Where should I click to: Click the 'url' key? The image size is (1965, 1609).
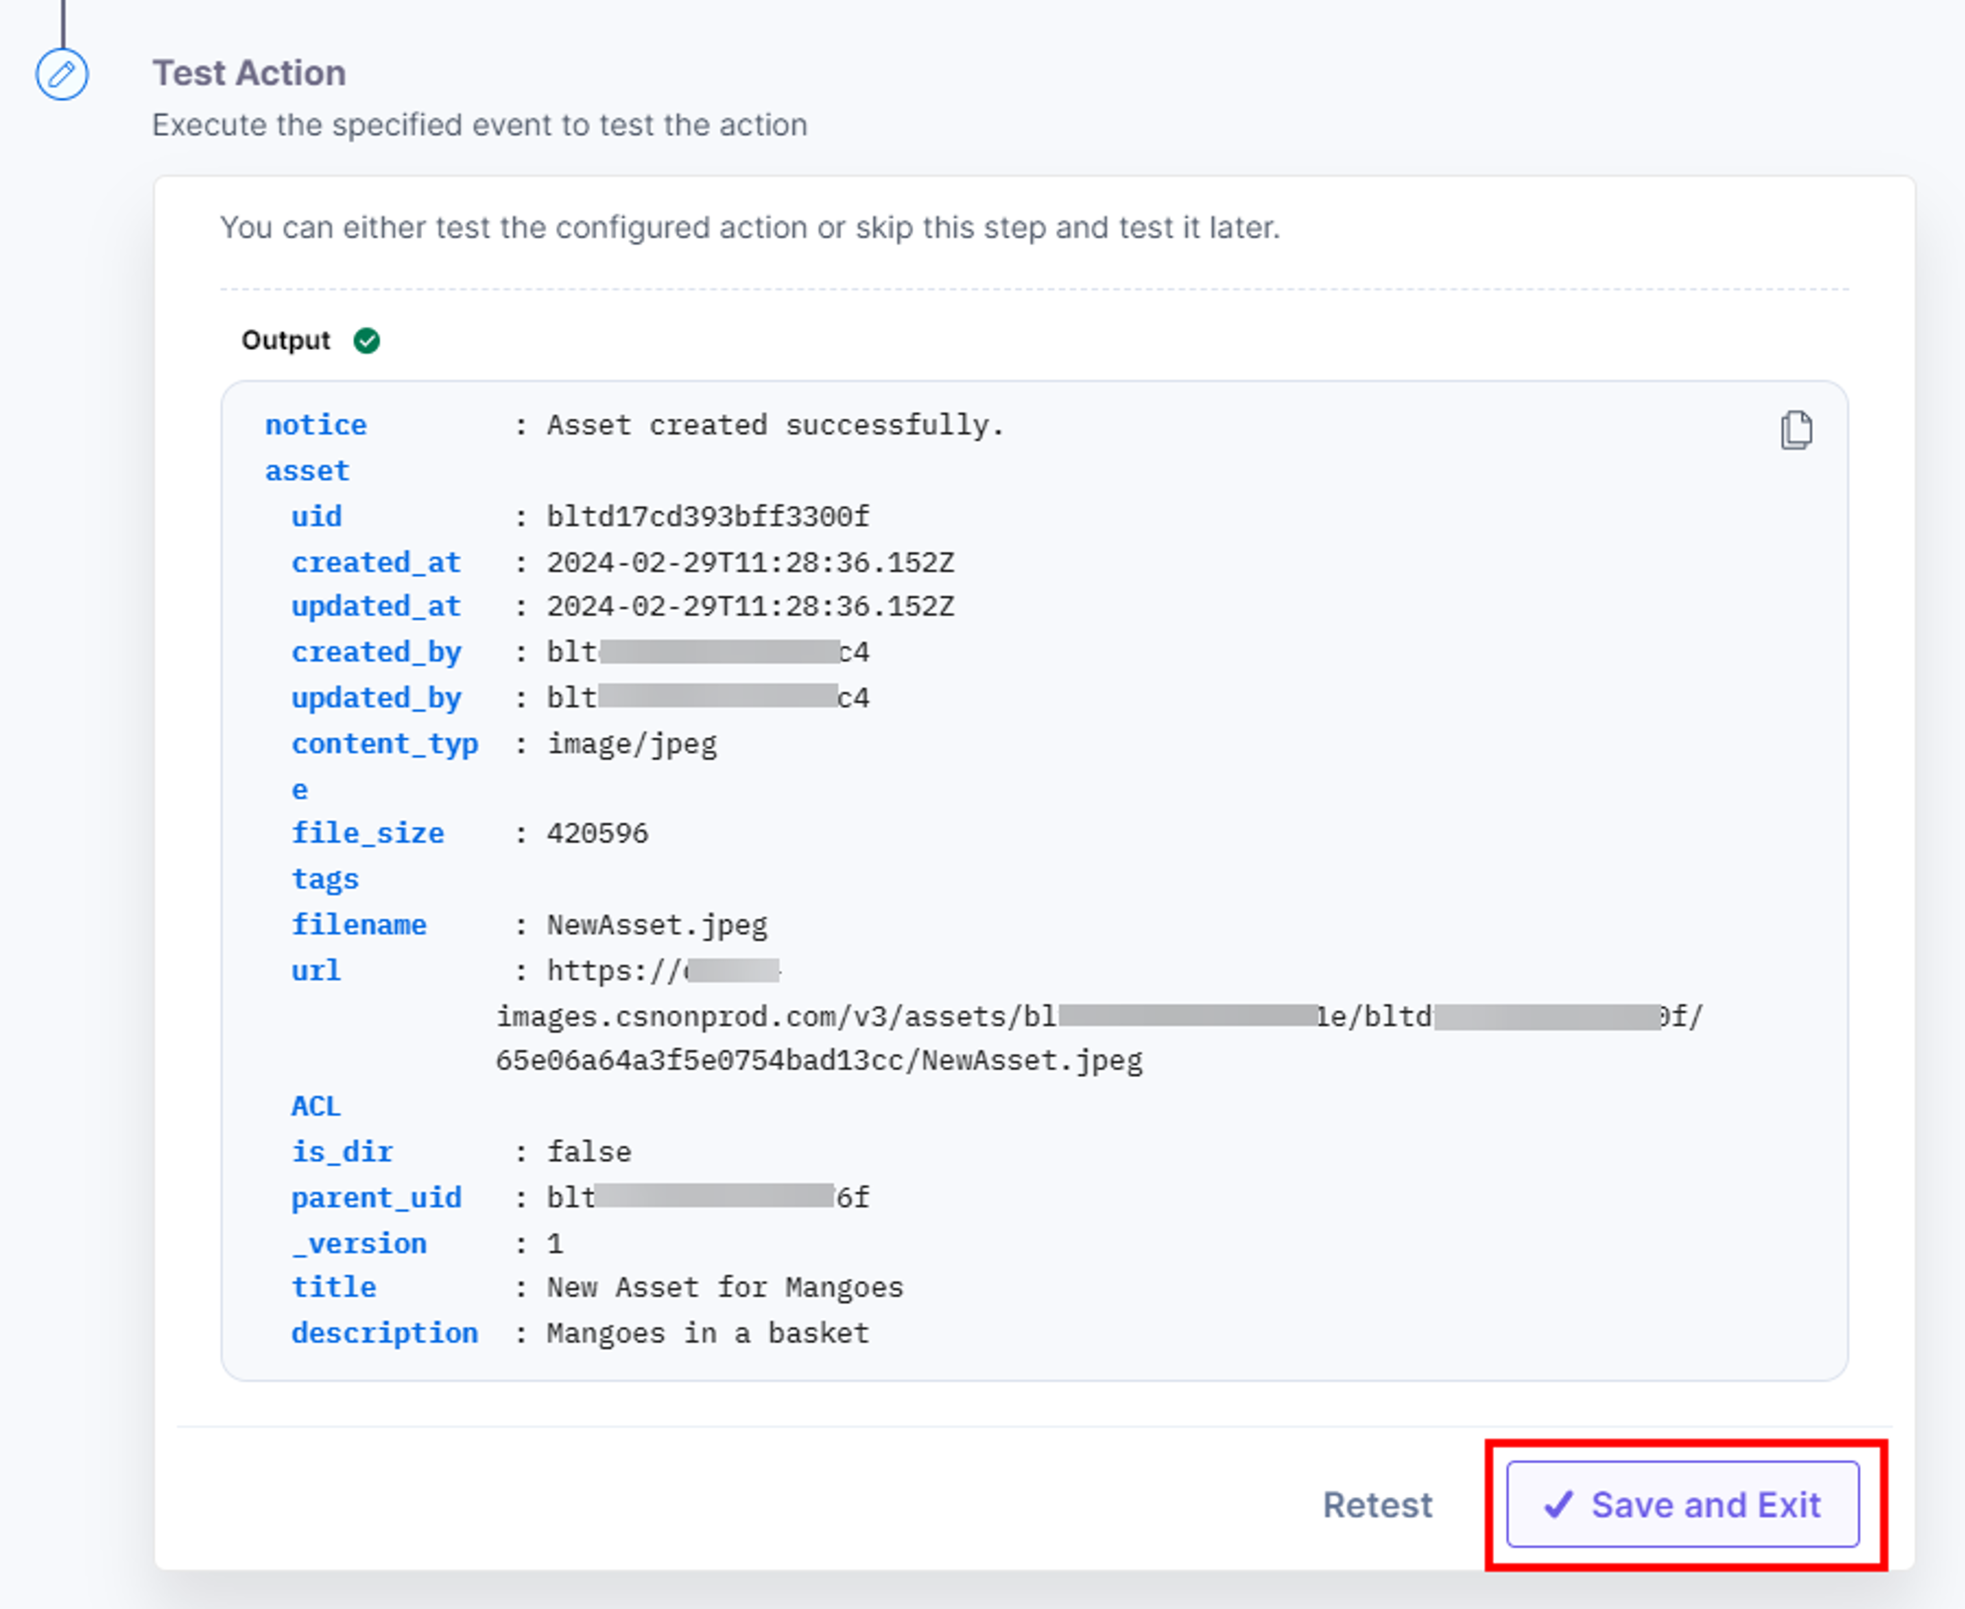click(x=316, y=970)
